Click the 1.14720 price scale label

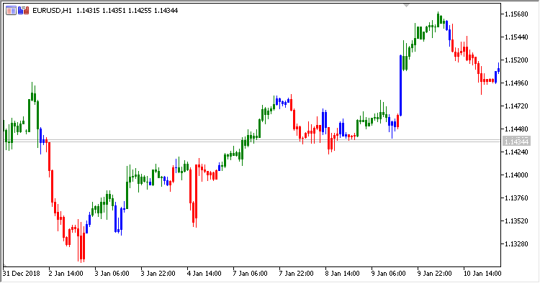point(516,106)
